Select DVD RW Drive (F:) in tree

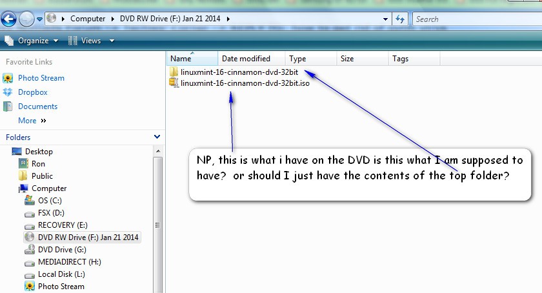(88, 237)
